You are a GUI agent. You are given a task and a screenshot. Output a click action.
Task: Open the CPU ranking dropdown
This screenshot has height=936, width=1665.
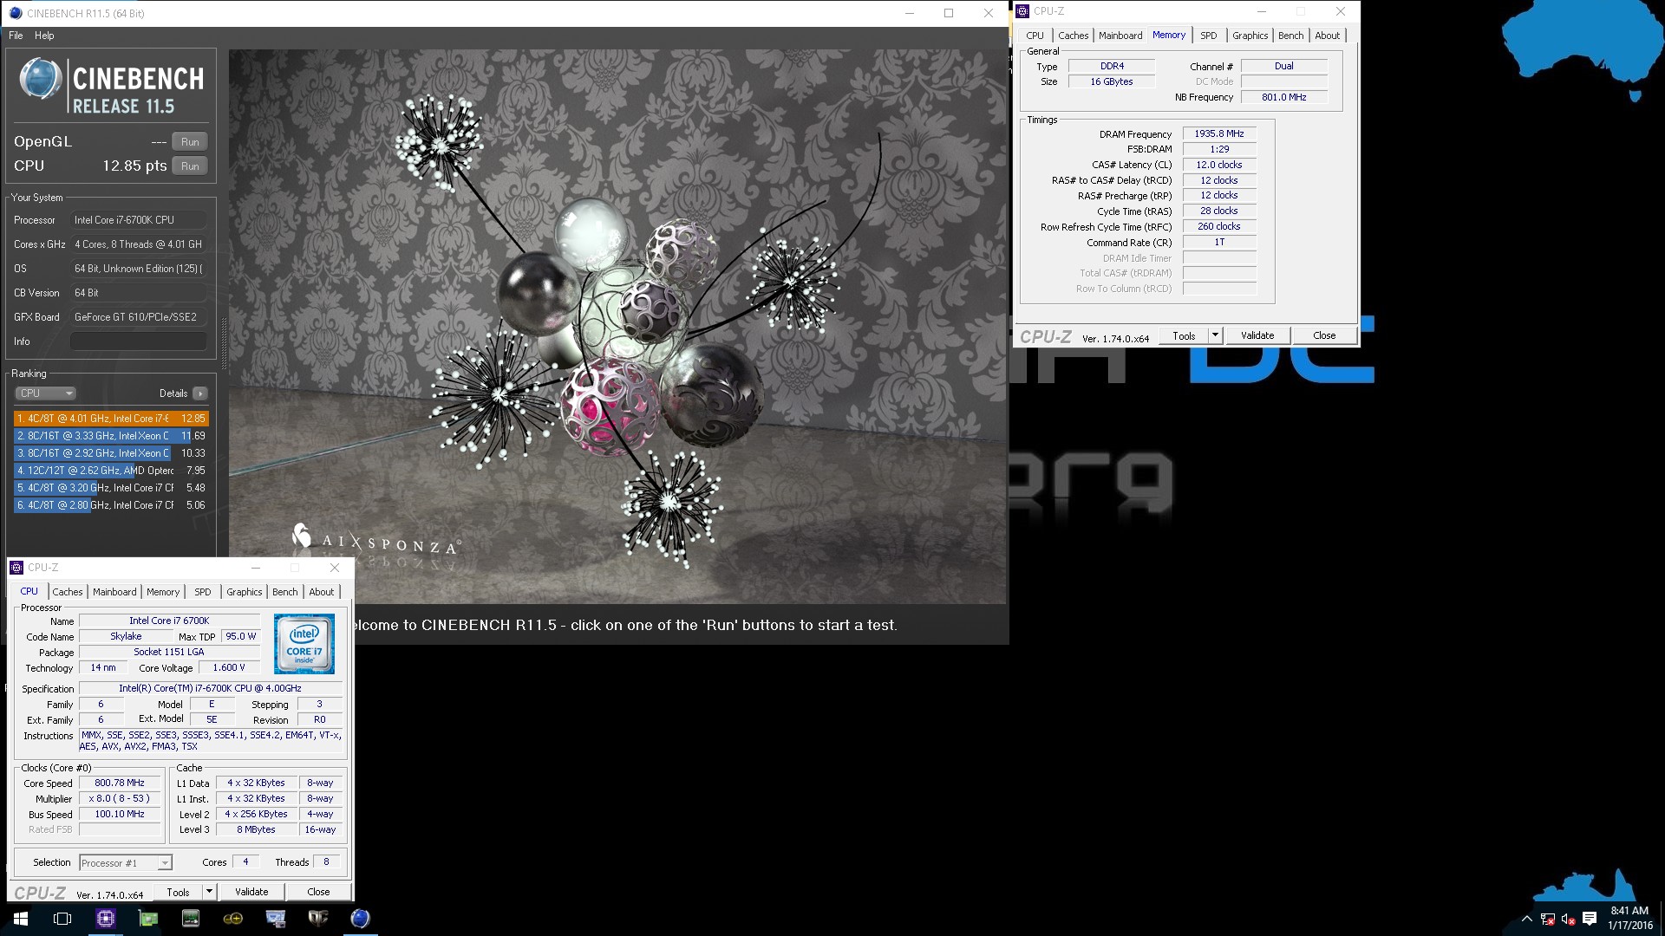pos(46,393)
